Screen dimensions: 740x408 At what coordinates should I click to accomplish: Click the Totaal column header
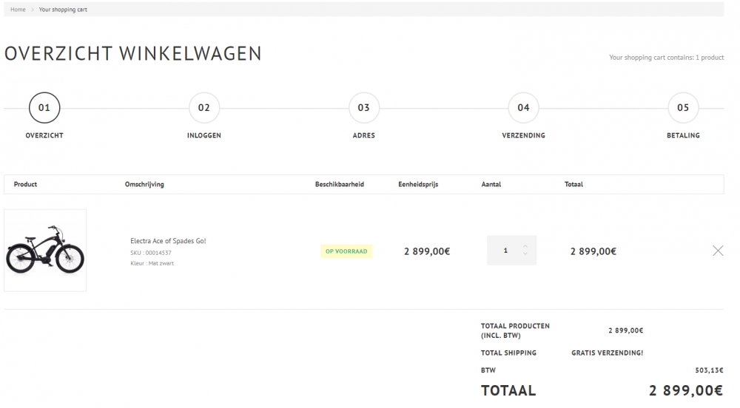point(573,184)
